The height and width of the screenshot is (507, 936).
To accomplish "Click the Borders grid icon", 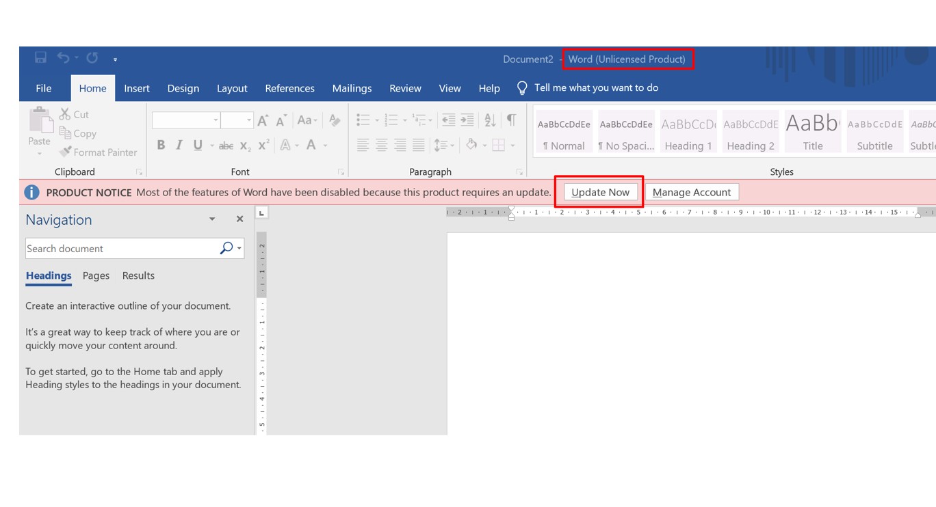I will point(498,145).
